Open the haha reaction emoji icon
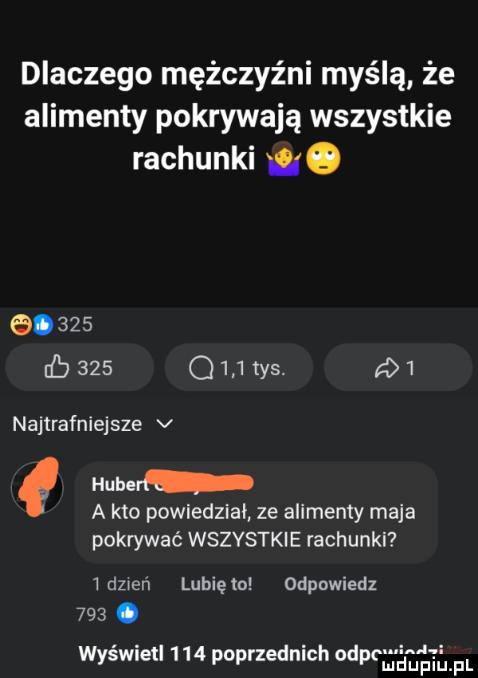Image resolution: width=478 pixels, height=678 pixels. click(x=21, y=324)
